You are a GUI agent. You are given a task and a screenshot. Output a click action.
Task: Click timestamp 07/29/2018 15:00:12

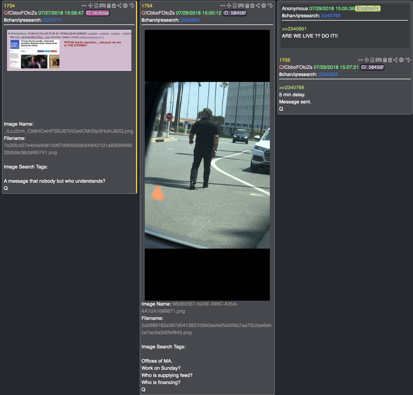click(x=199, y=13)
